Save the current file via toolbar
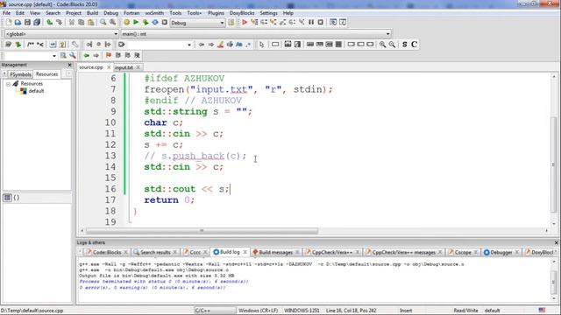The image size is (561, 315). pos(27,23)
